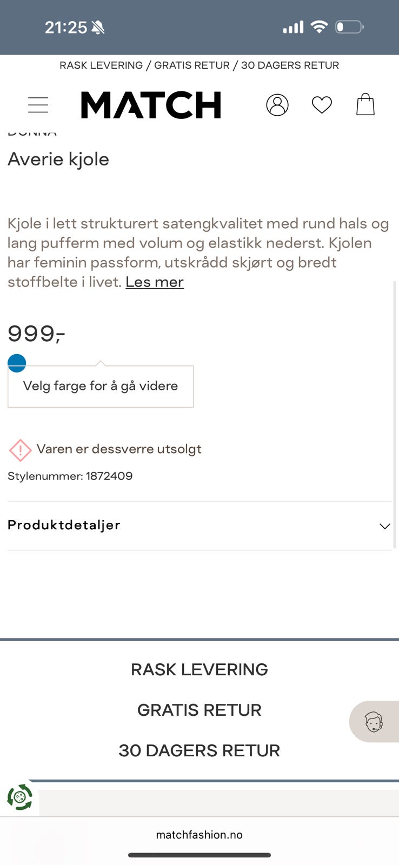Go to MATCH logo homepage
The height and width of the screenshot is (865, 399).
[151, 105]
